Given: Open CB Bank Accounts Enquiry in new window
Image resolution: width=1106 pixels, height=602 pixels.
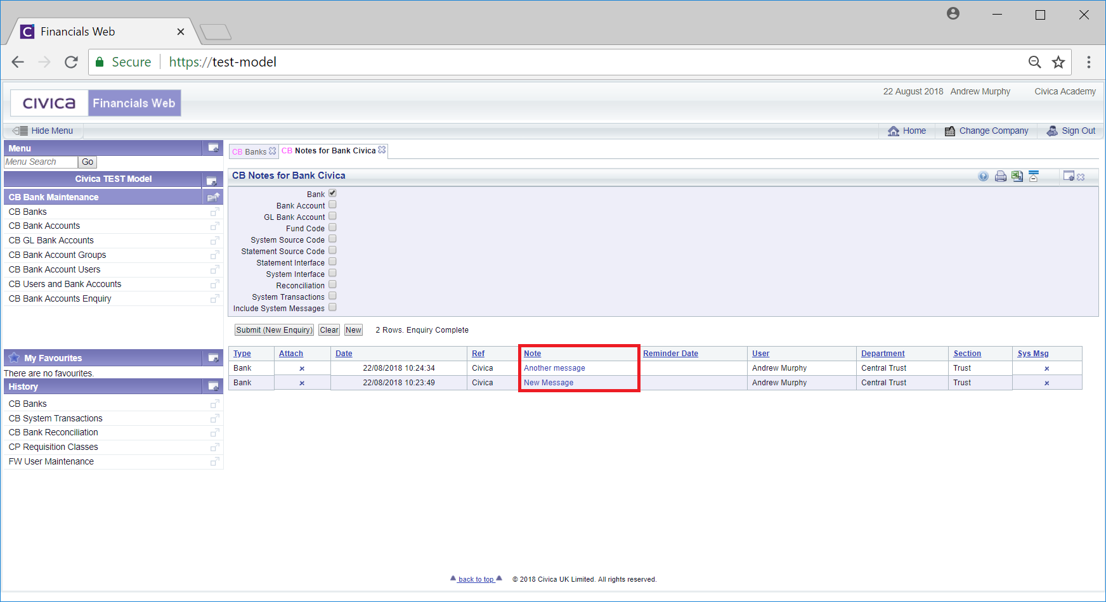Looking at the screenshot, I should [x=215, y=299].
